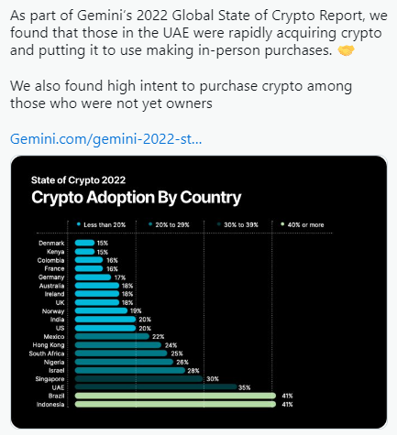Click the Singapore 30% bar
Image resolution: width=397 pixels, height=435 pixels.
pyautogui.click(x=139, y=379)
